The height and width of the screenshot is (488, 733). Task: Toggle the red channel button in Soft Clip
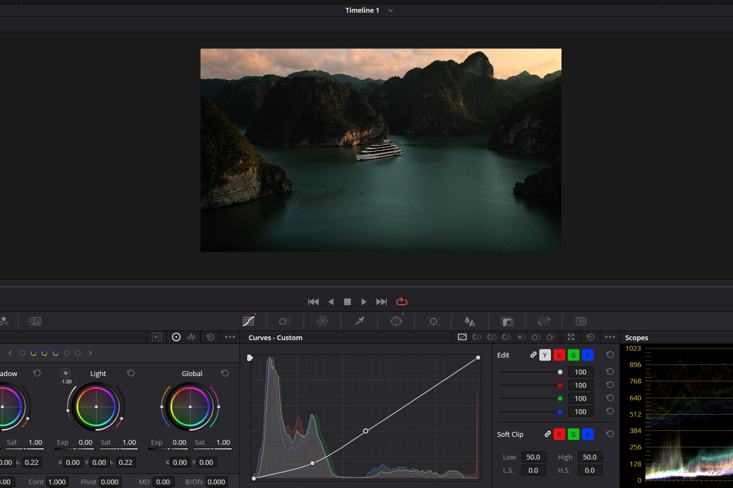pos(559,434)
